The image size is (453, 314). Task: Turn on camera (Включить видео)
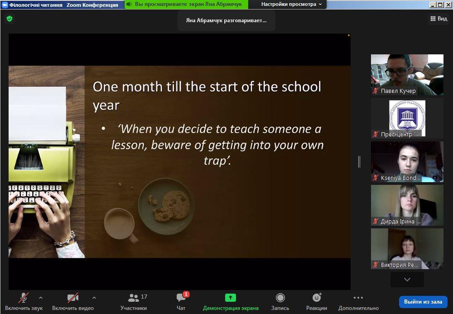[72, 301]
